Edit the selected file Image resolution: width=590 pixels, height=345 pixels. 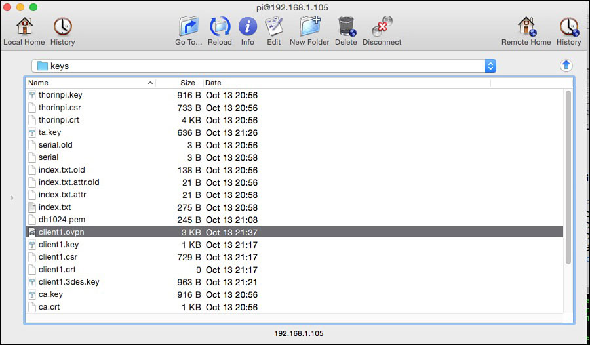coord(274,31)
